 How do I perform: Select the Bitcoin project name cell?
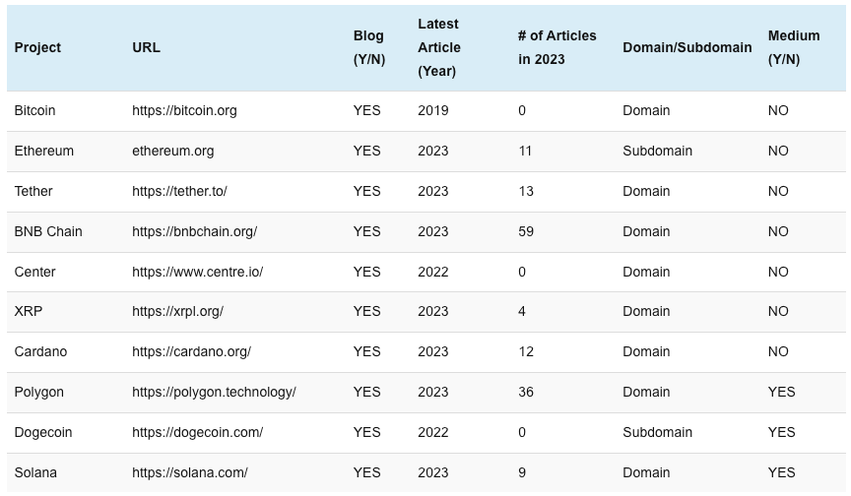coord(34,111)
